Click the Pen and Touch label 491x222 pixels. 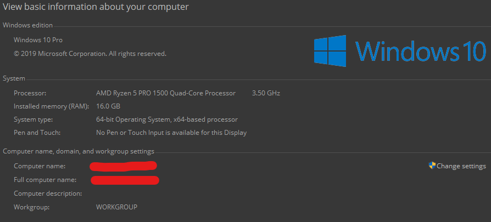(x=37, y=133)
